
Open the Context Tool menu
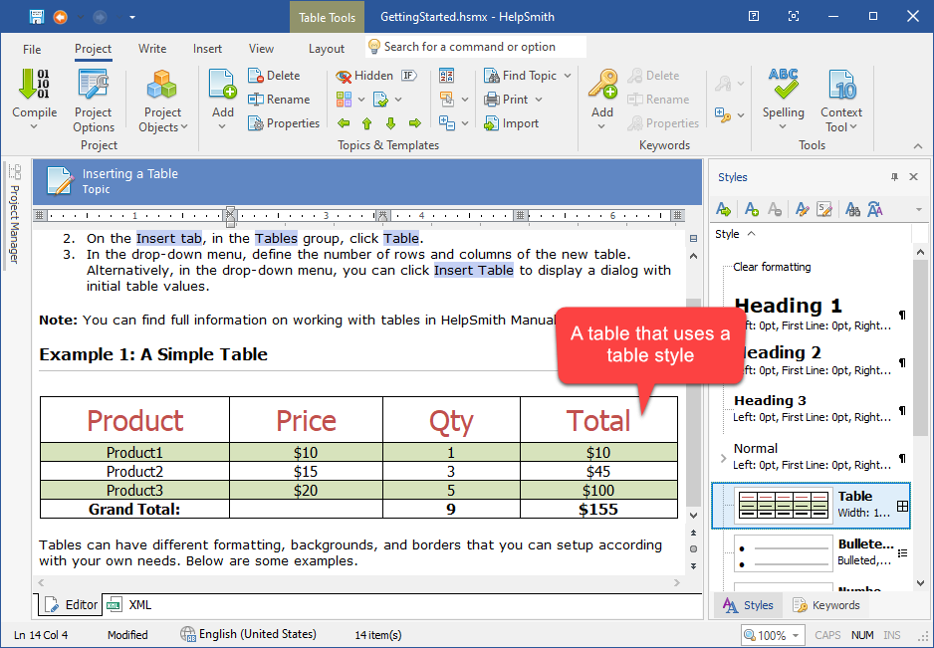pos(841,101)
